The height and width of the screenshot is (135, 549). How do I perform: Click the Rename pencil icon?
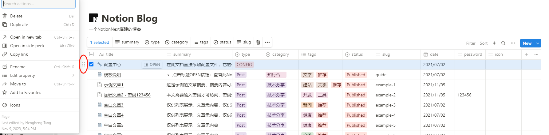[5, 67]
